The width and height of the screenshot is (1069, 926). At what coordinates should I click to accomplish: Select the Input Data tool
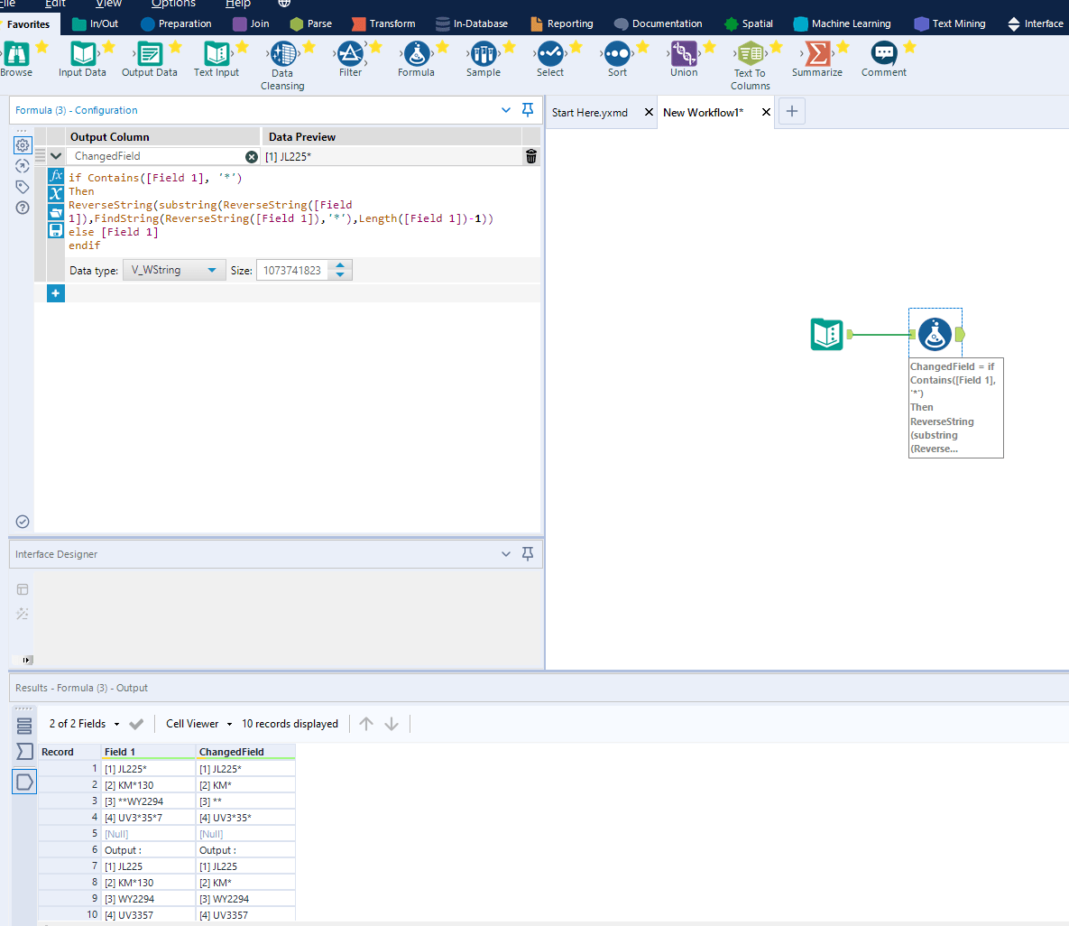point(81,56)
